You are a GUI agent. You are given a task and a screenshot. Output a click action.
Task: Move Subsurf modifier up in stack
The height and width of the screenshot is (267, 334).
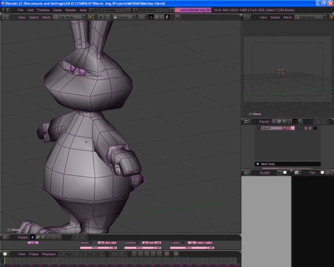point(305,128)
